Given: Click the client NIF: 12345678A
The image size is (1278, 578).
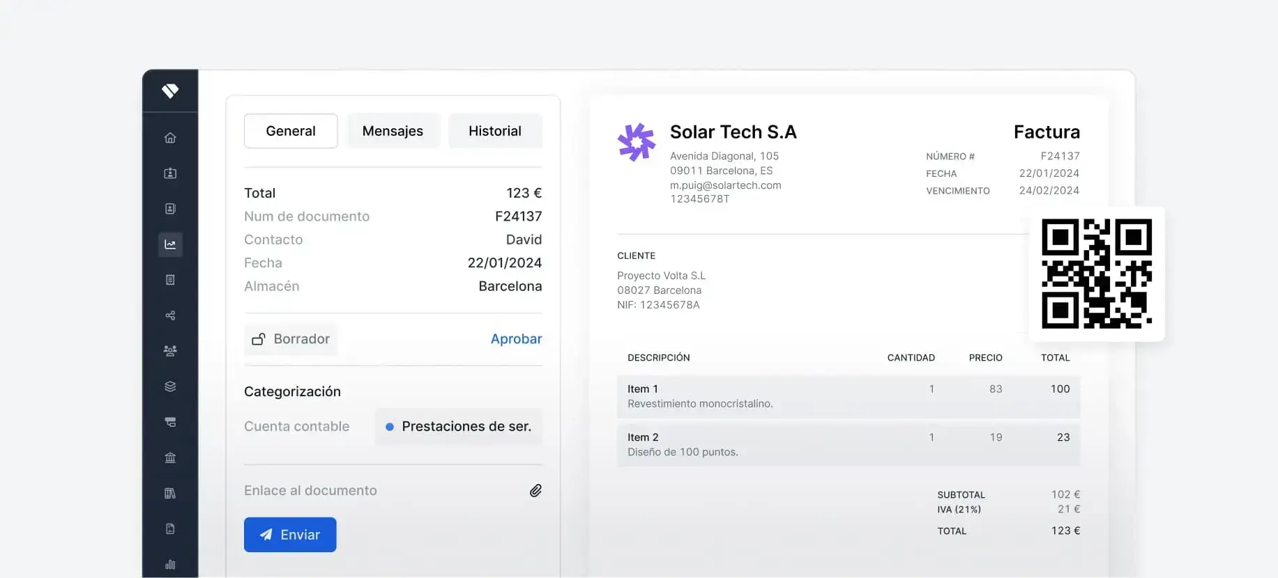Looking at the screenshot, I should [658, 305].
